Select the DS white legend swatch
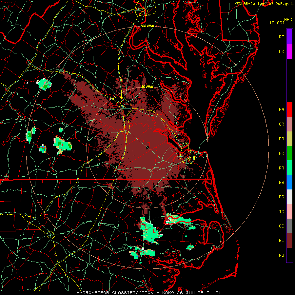 289,197
